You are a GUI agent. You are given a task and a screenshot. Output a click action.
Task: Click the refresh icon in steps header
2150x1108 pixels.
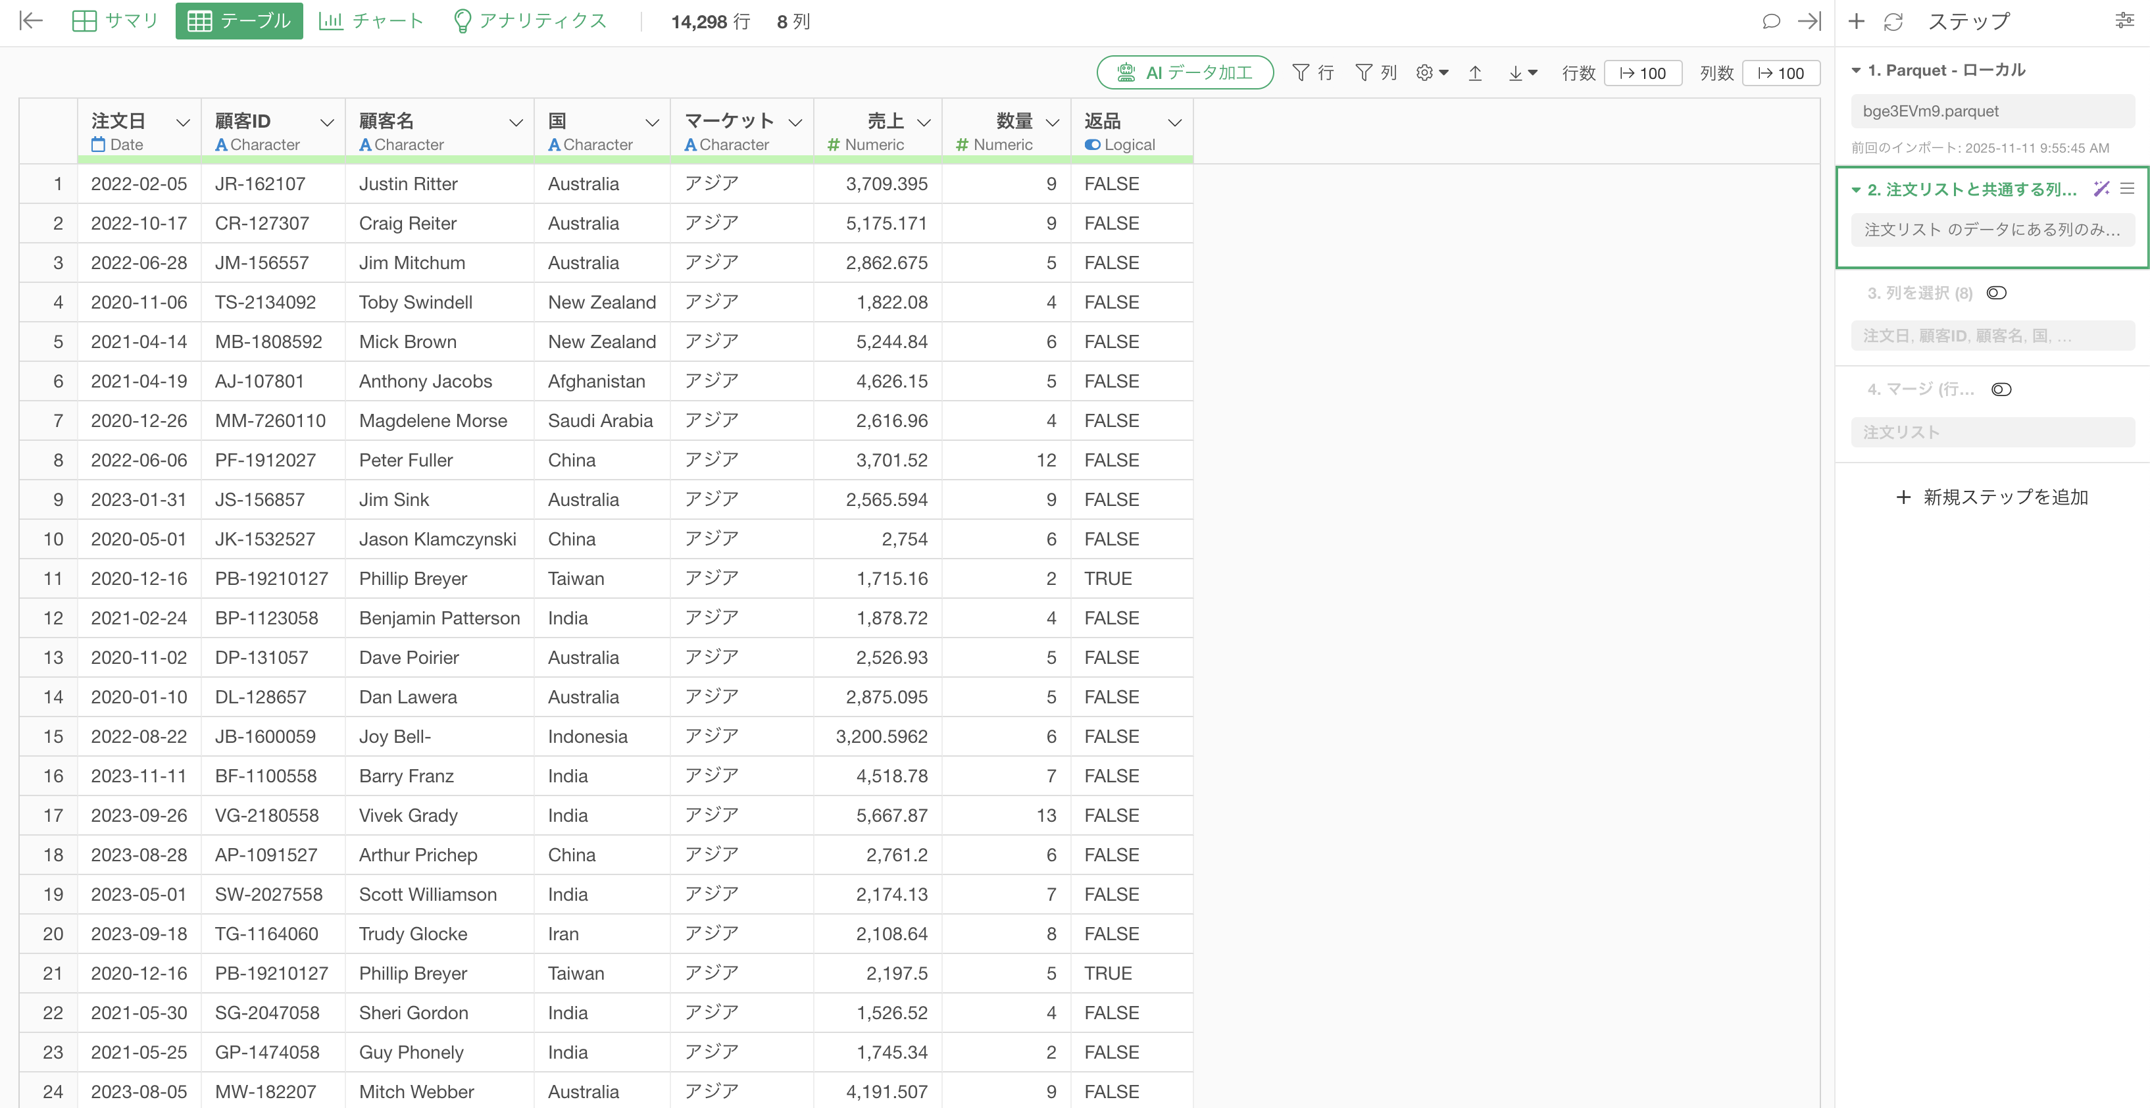[1893, 22]
